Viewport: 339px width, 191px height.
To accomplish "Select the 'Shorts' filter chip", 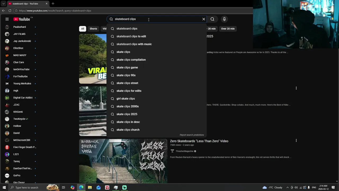I will (93, 29).
